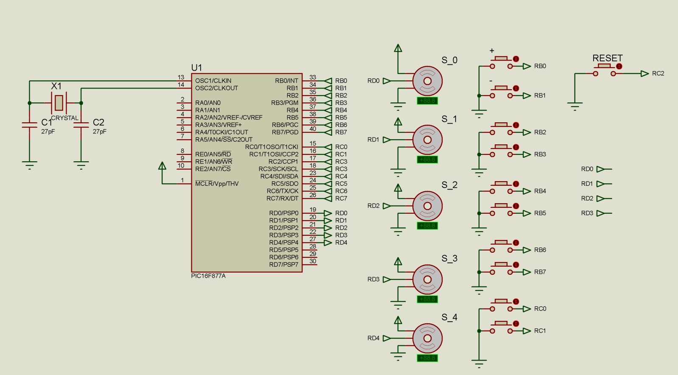
Task: Click the 27pF value under C1
Action: pyautogui.click(x=48, y=132)
